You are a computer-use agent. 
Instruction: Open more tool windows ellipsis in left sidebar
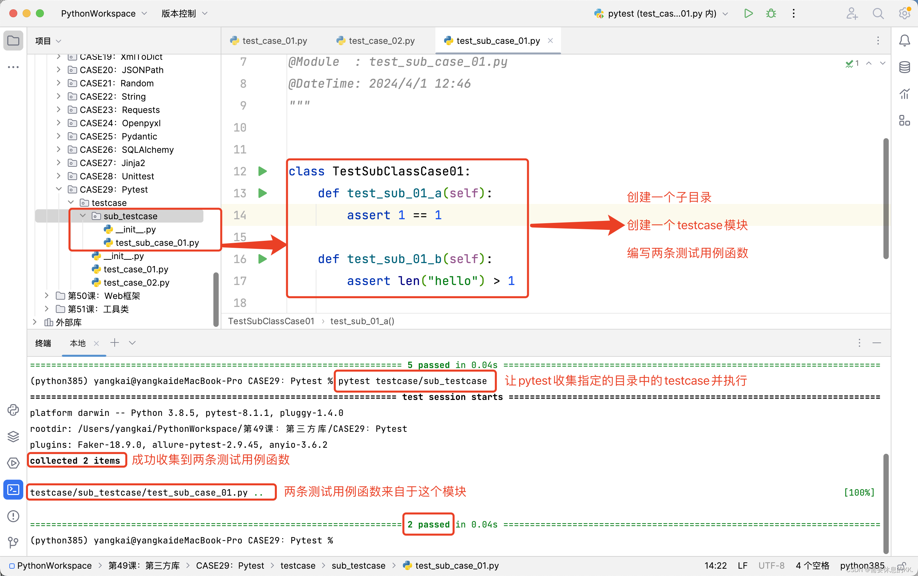(x=13, y=67)
